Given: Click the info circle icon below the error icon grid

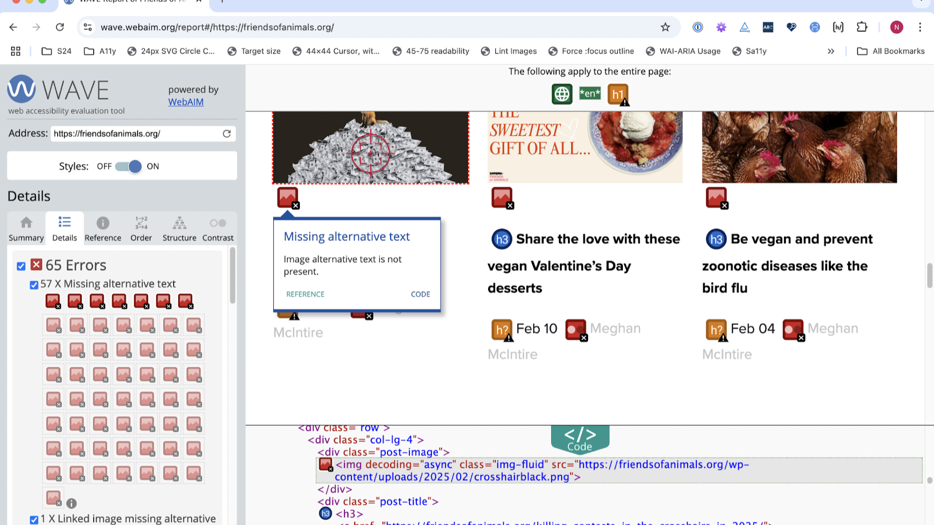Looking at the screenshot, I should point(71,504).
